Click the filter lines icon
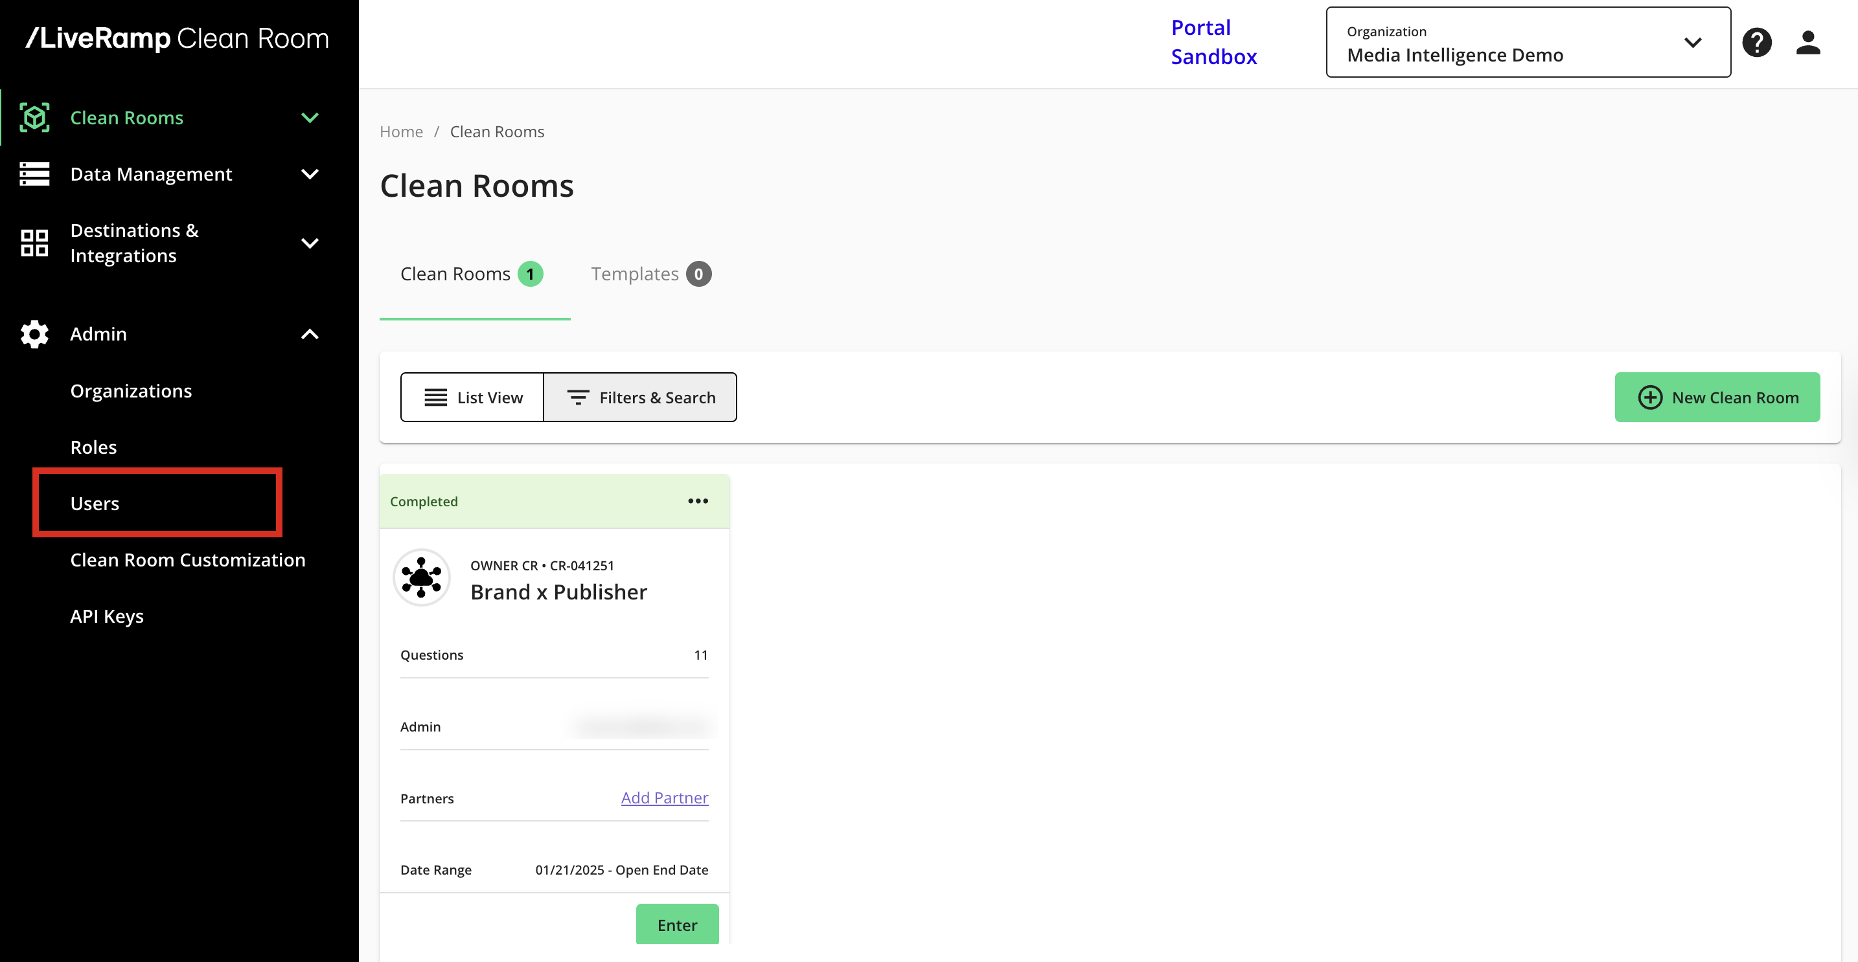 [578, 397]
